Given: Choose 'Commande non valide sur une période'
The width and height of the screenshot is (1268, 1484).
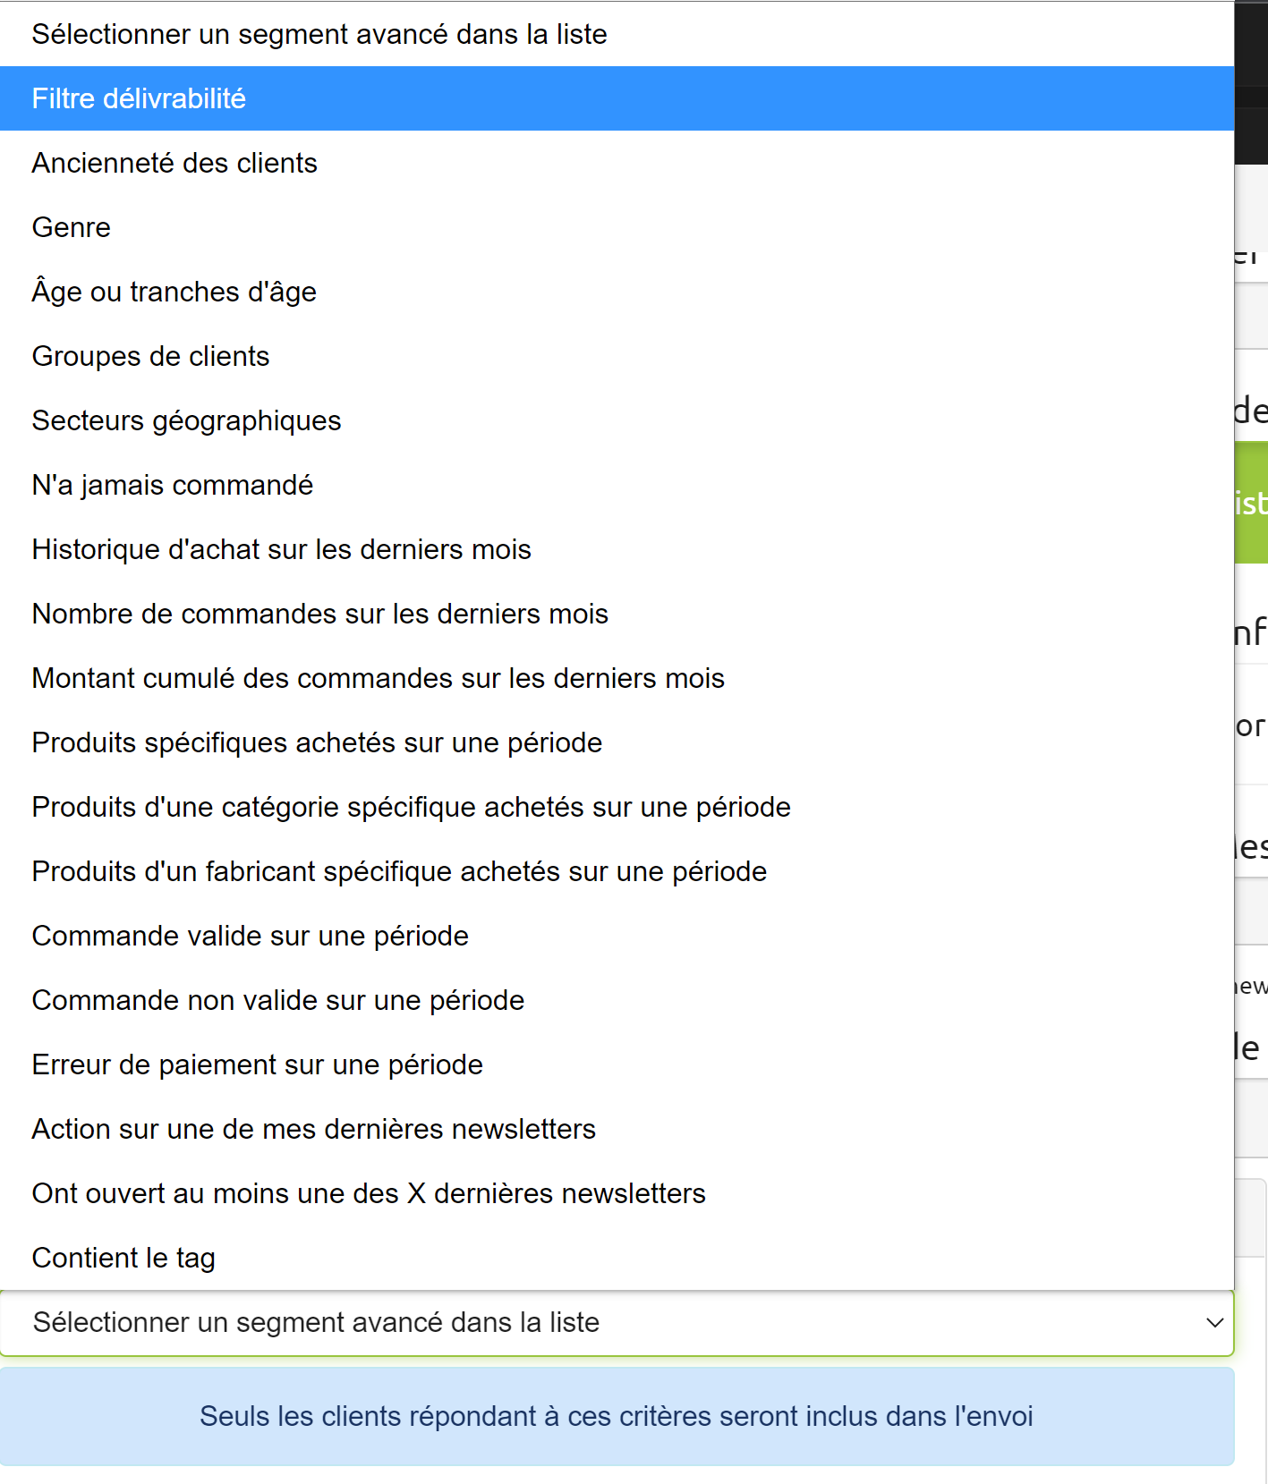Looking at the screenshot, I should click(x=617, y=1000).
